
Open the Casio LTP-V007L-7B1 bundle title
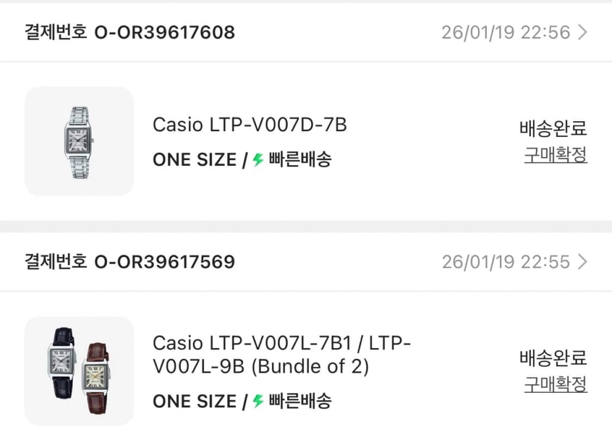(282, 355)
